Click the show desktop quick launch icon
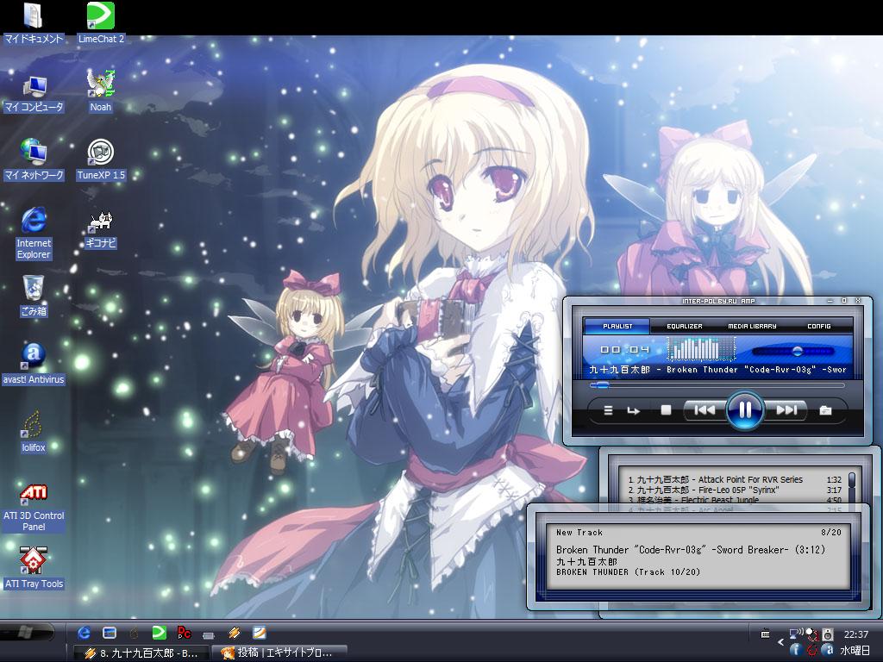The width and height of the screenshot is (883, 662). point(110,633)
